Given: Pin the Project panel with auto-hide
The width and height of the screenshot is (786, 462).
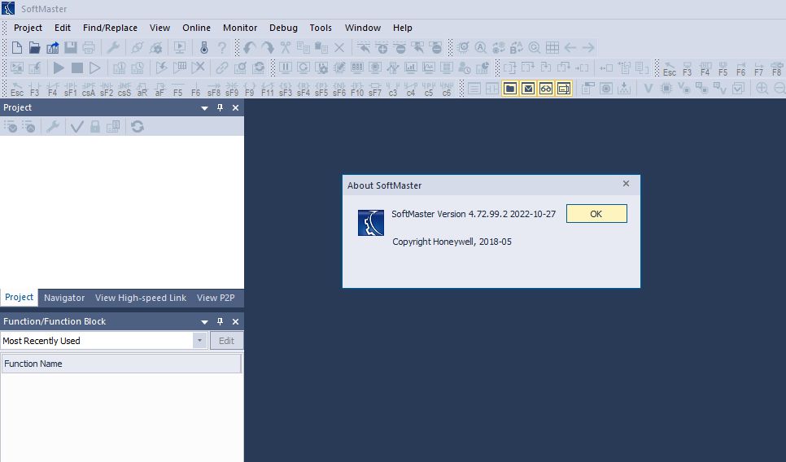Looking at the screenshot, I should point(220,107).
